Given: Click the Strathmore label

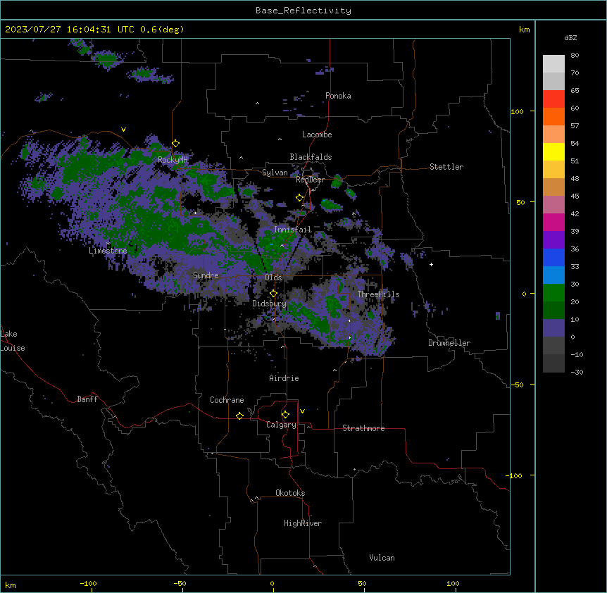Looking at the screenshot, I should (363, 428).
